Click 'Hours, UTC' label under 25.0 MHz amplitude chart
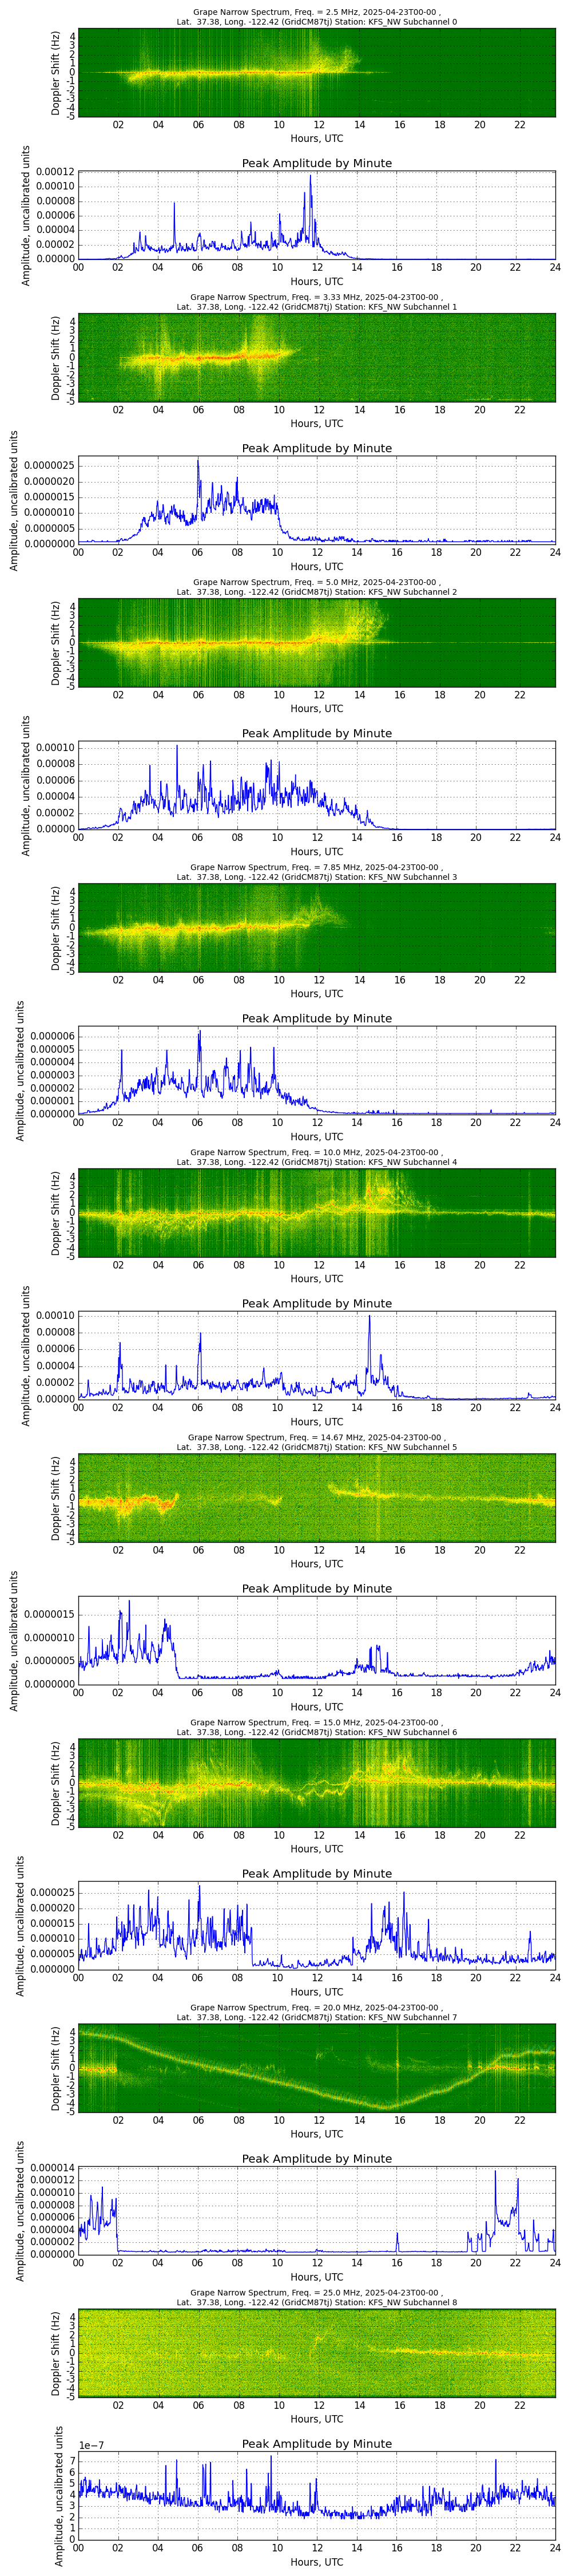The image size is (572, 2576). pyautogui.click(x=316, y=2561)
